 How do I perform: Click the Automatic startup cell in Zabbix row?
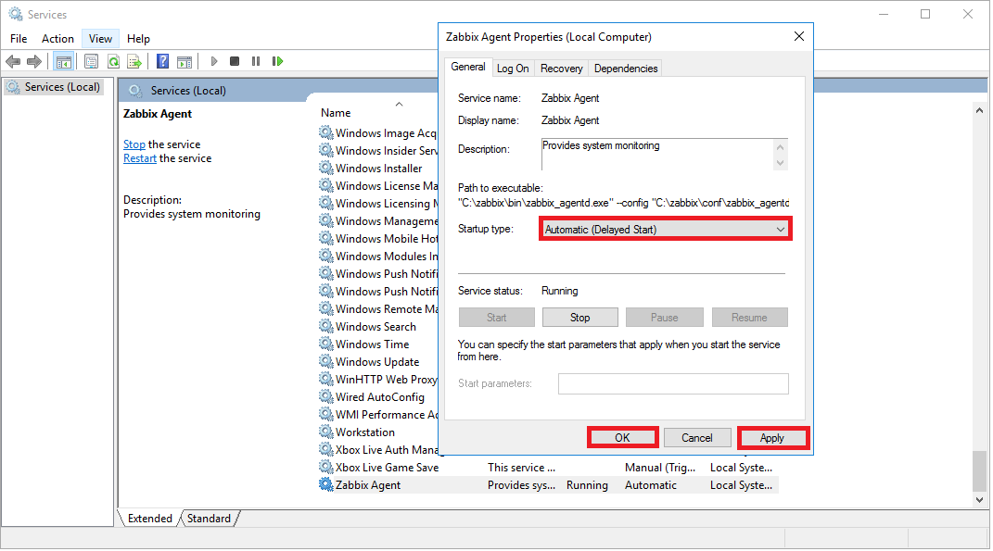[651, 484]
